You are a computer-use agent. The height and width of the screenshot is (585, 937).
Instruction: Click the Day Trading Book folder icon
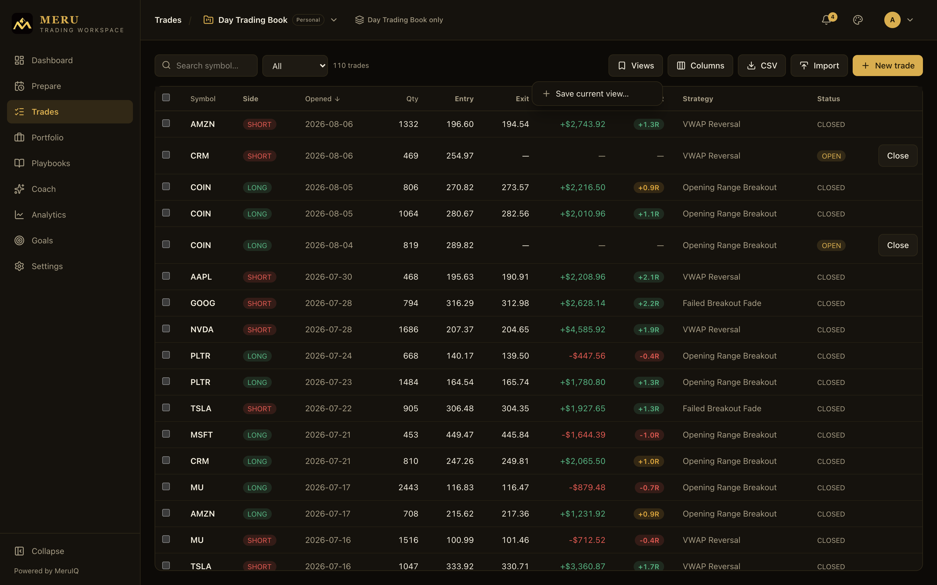point(208,20)
